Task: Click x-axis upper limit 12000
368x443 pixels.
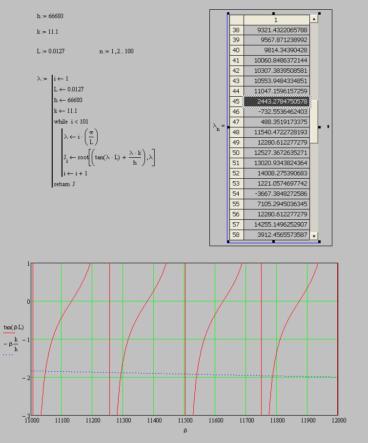Action: coord(339,420)
